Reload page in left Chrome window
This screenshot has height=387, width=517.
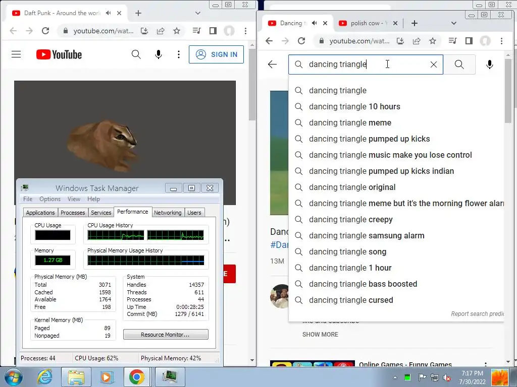tap(45, 31)
